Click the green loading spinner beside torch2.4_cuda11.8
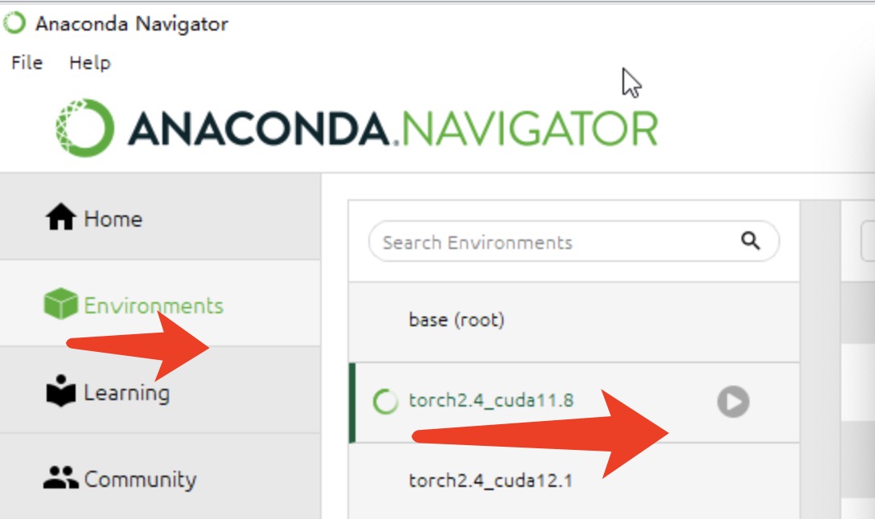The width and height of the screenshot is (875, 519). [385, 401]
